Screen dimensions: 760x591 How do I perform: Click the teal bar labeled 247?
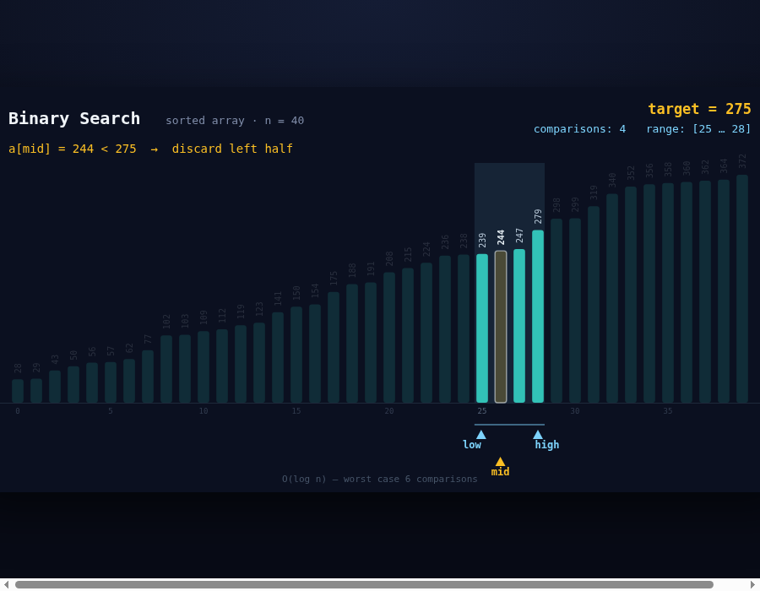coord(519,326)
